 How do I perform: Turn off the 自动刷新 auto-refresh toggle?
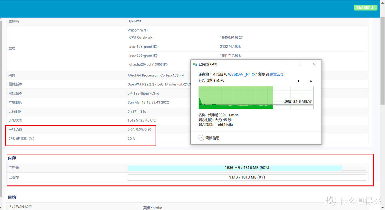(365, 7)
